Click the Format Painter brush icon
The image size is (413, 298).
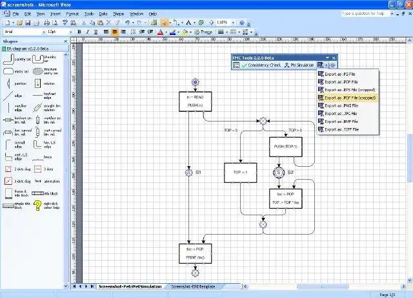click(x=117, y=23)
